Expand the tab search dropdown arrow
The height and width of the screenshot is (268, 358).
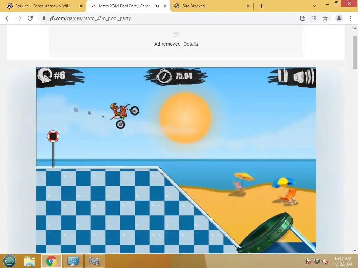tap(314, 6)
